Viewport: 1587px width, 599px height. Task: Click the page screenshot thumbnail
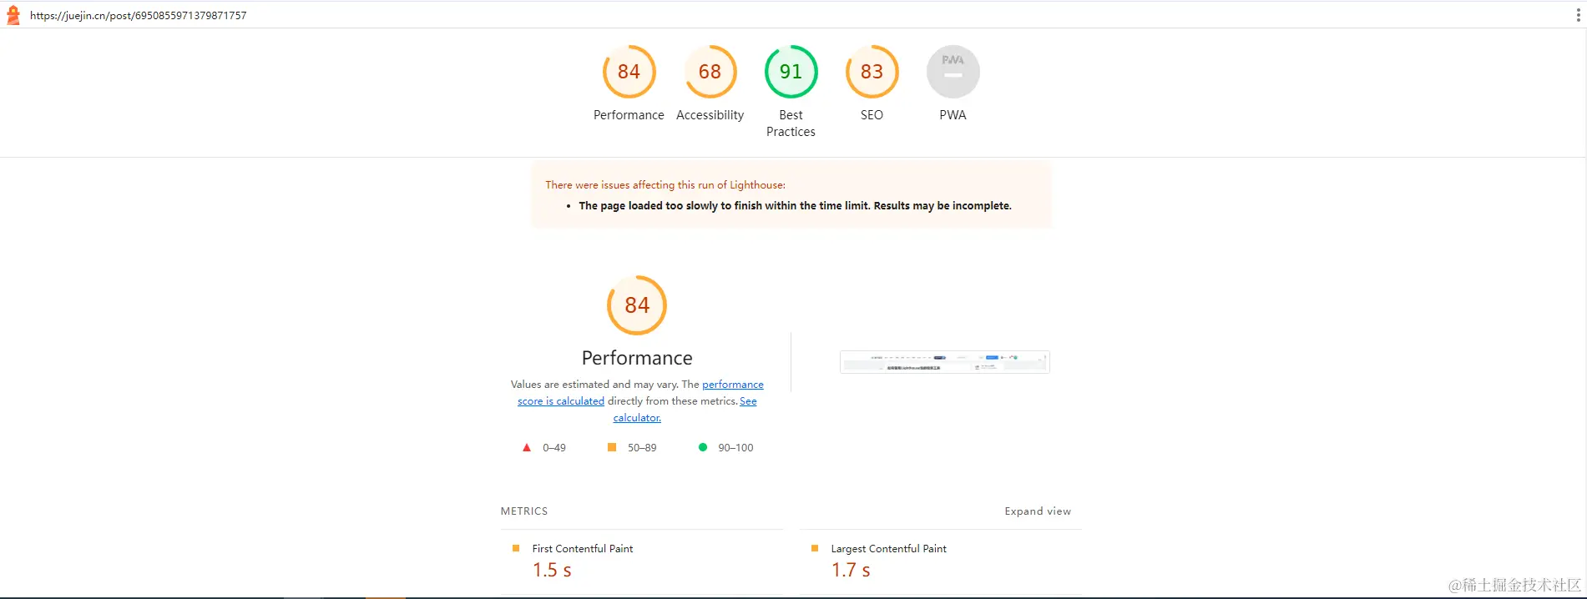tap(944, 362)
